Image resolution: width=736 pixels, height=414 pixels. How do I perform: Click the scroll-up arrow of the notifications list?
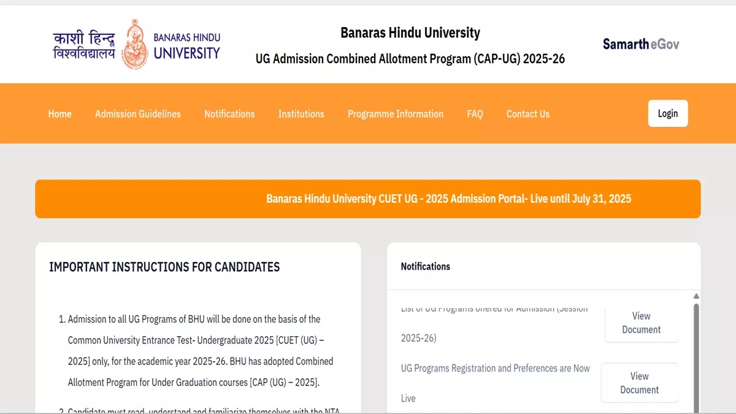coord(696,296)
